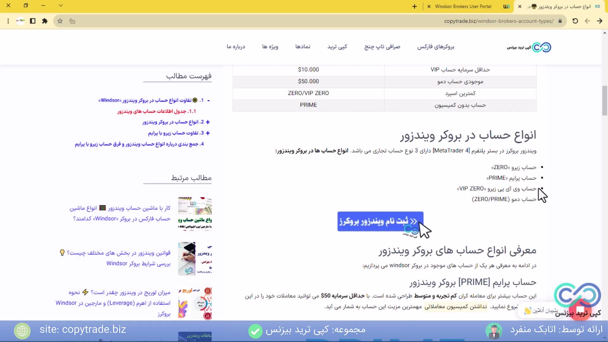Click the browser profile avatar
The height and width of the screenshot is (342, 608).
click(21, 21)
